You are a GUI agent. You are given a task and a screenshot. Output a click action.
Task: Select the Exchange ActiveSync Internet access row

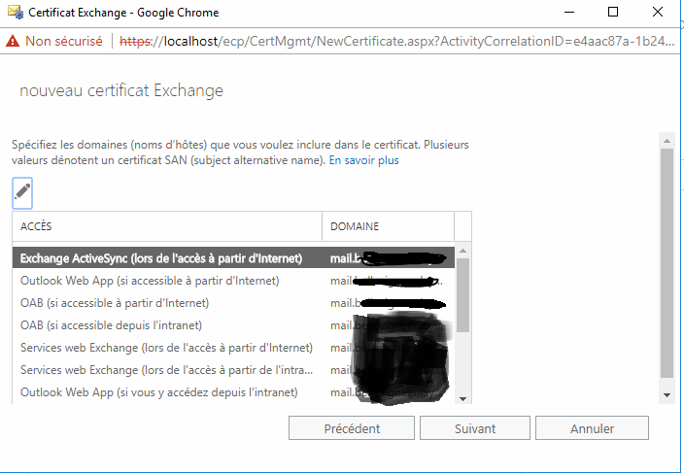click(x=233, y=258)
